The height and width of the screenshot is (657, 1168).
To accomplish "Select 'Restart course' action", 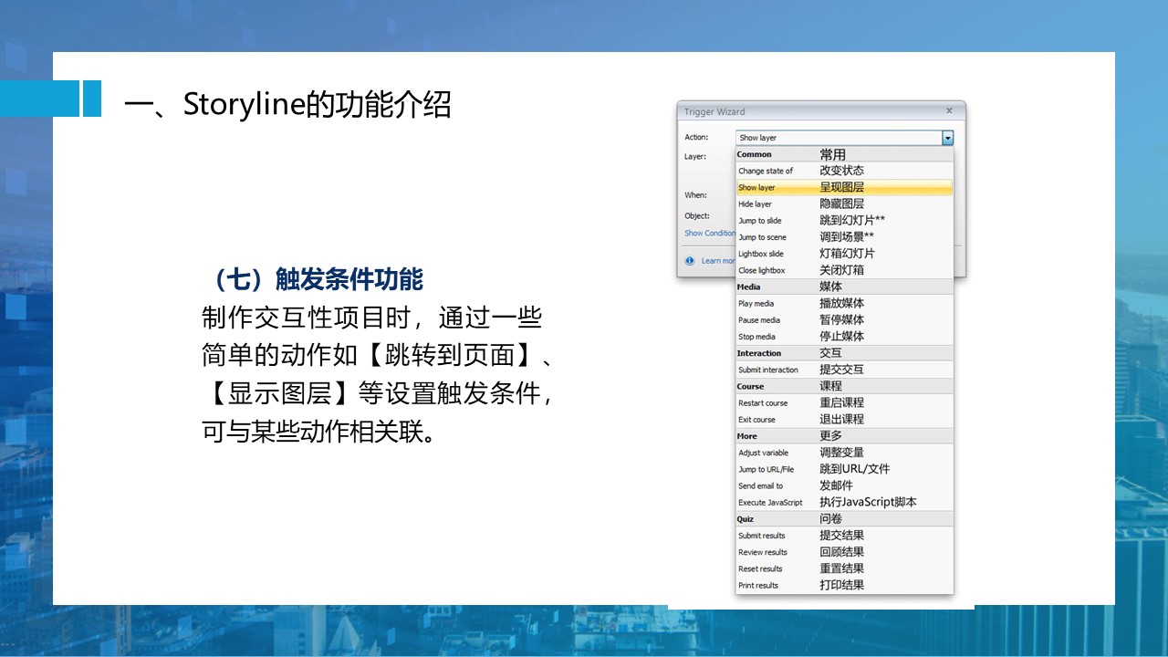I will (763, 403).
